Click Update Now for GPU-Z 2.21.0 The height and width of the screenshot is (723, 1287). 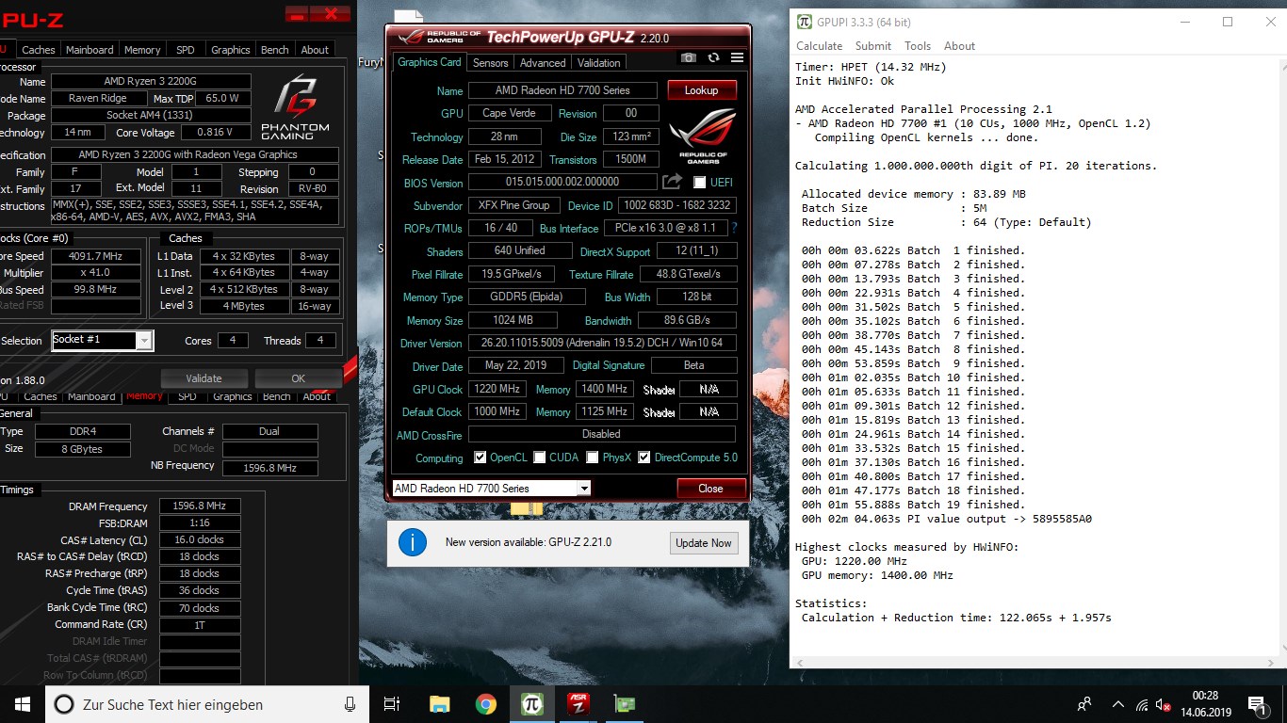pos(704,542)
